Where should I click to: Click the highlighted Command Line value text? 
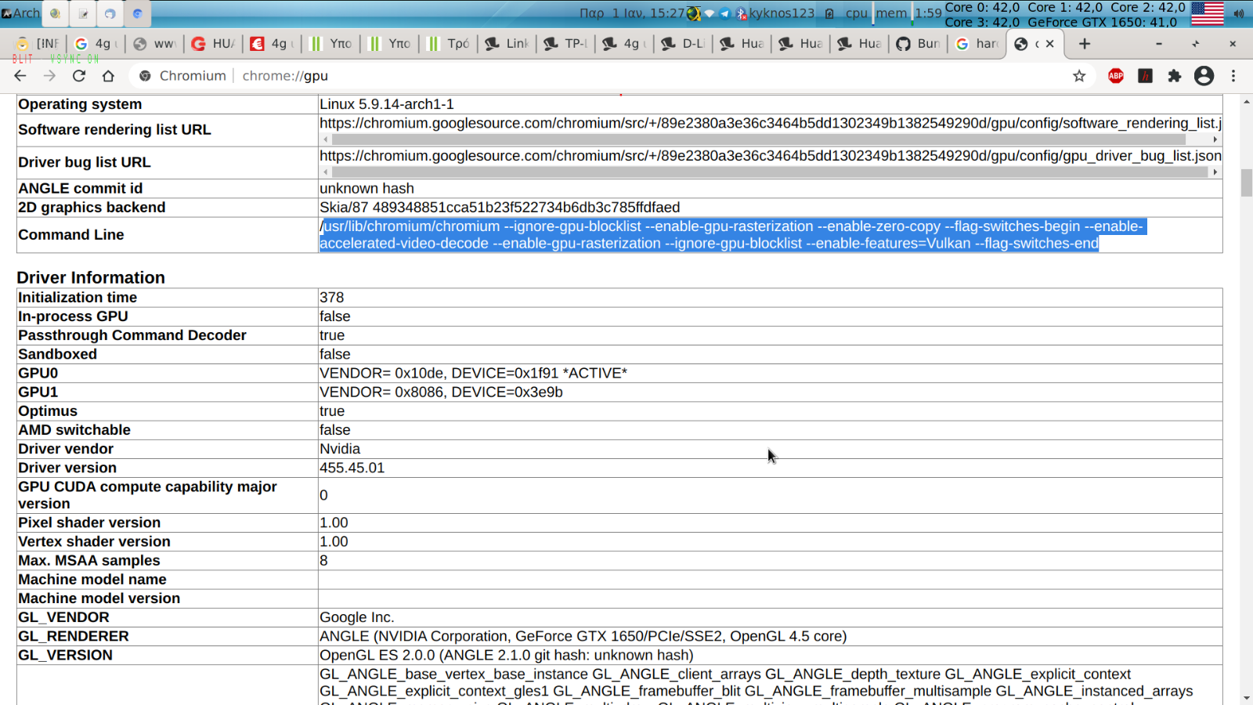click(732, 235)
